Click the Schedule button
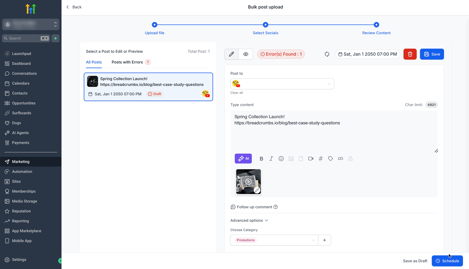This screenshot has height=269, width=469. click(x=447, y=261)
